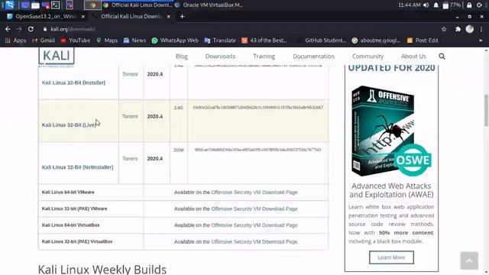The height and width of the screenshot is (275, 489).
Task: Download Kali Linux 32-Bit (NetInstaller)
Action: click(78, 167)
